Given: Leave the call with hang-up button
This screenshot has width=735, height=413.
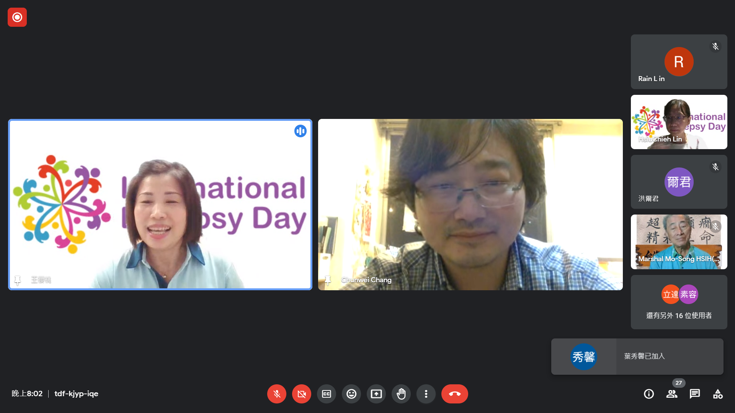Looking at the screenshot, I should click(x=454, y=394).
